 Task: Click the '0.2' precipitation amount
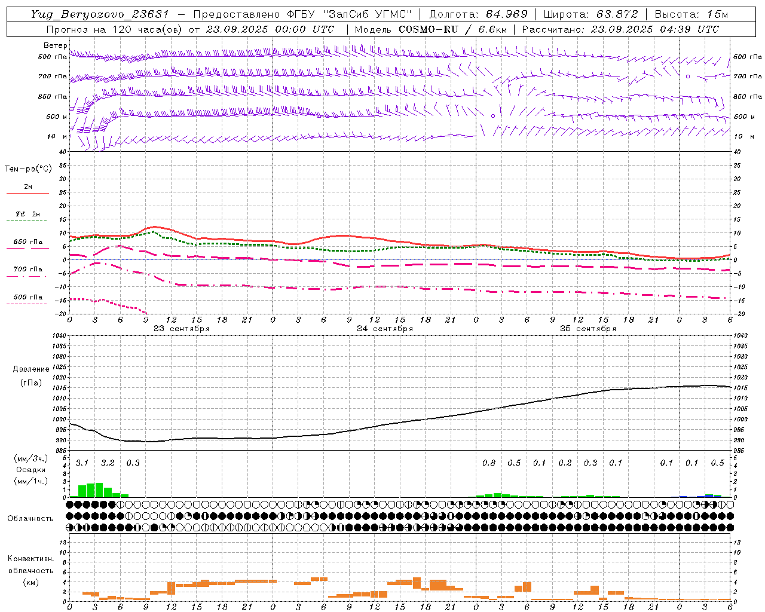(565, 463)
